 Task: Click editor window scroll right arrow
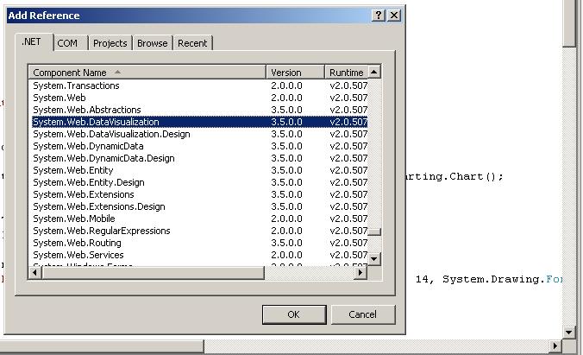click(555, 346)
